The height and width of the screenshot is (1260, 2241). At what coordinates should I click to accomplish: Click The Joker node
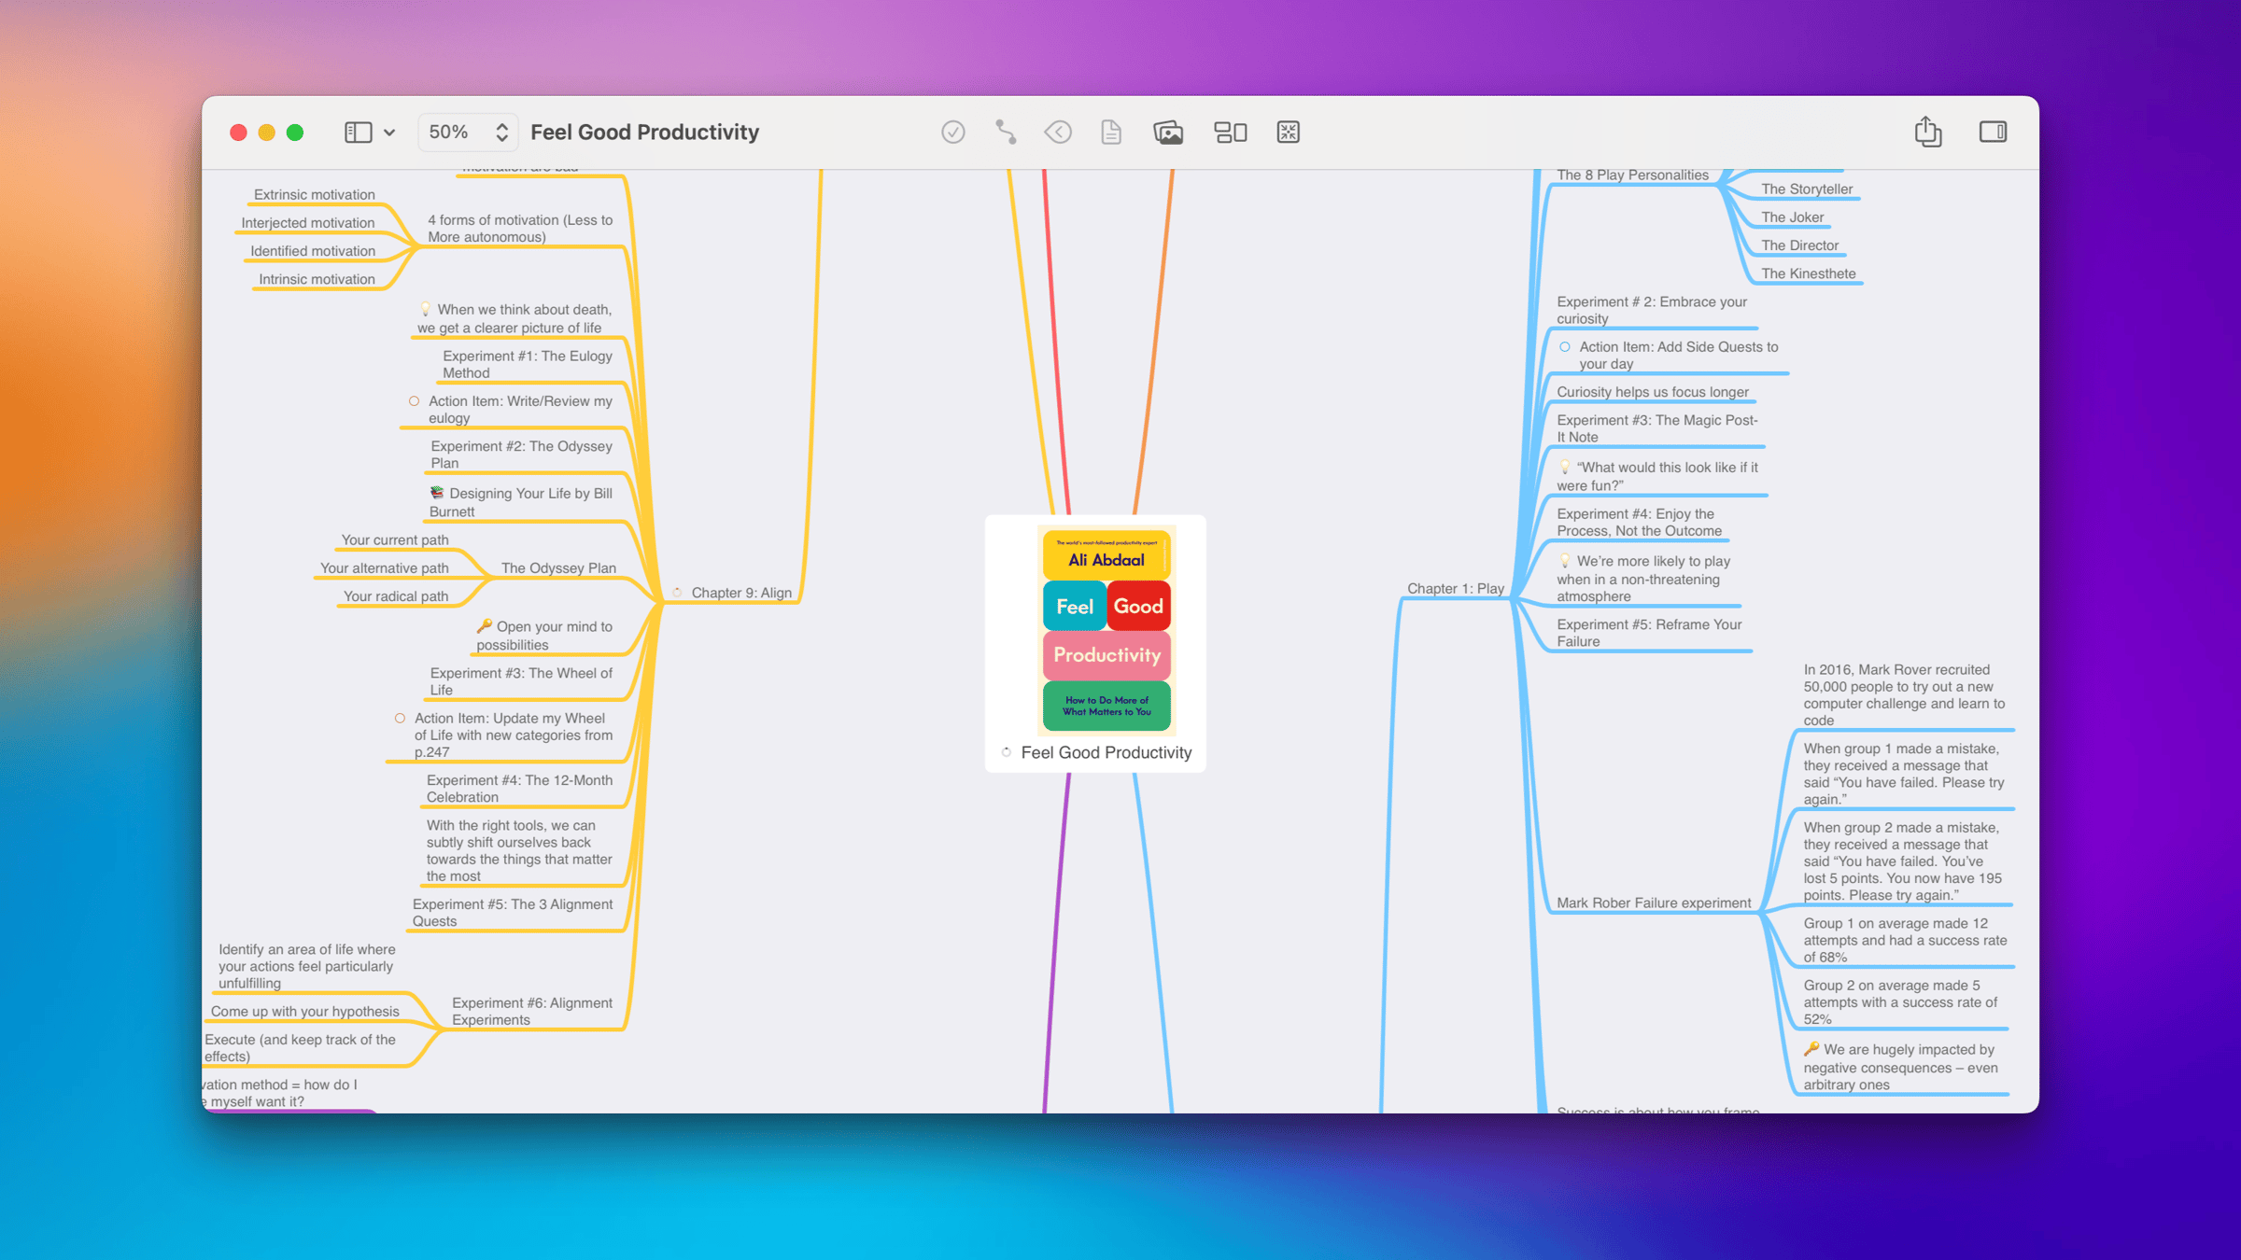click(1793, 217)
